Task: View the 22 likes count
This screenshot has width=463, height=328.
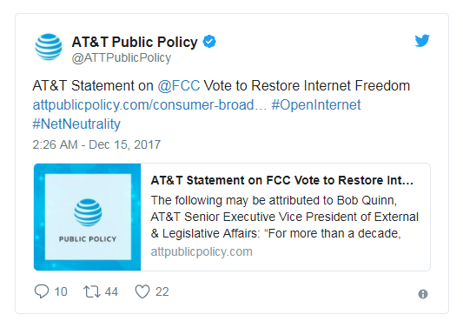Action: tap(162, 292)
